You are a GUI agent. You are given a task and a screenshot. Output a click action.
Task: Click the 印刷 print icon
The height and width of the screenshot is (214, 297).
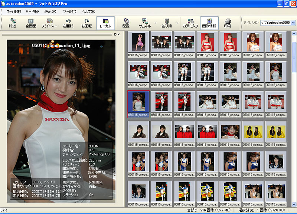point(228,23)
